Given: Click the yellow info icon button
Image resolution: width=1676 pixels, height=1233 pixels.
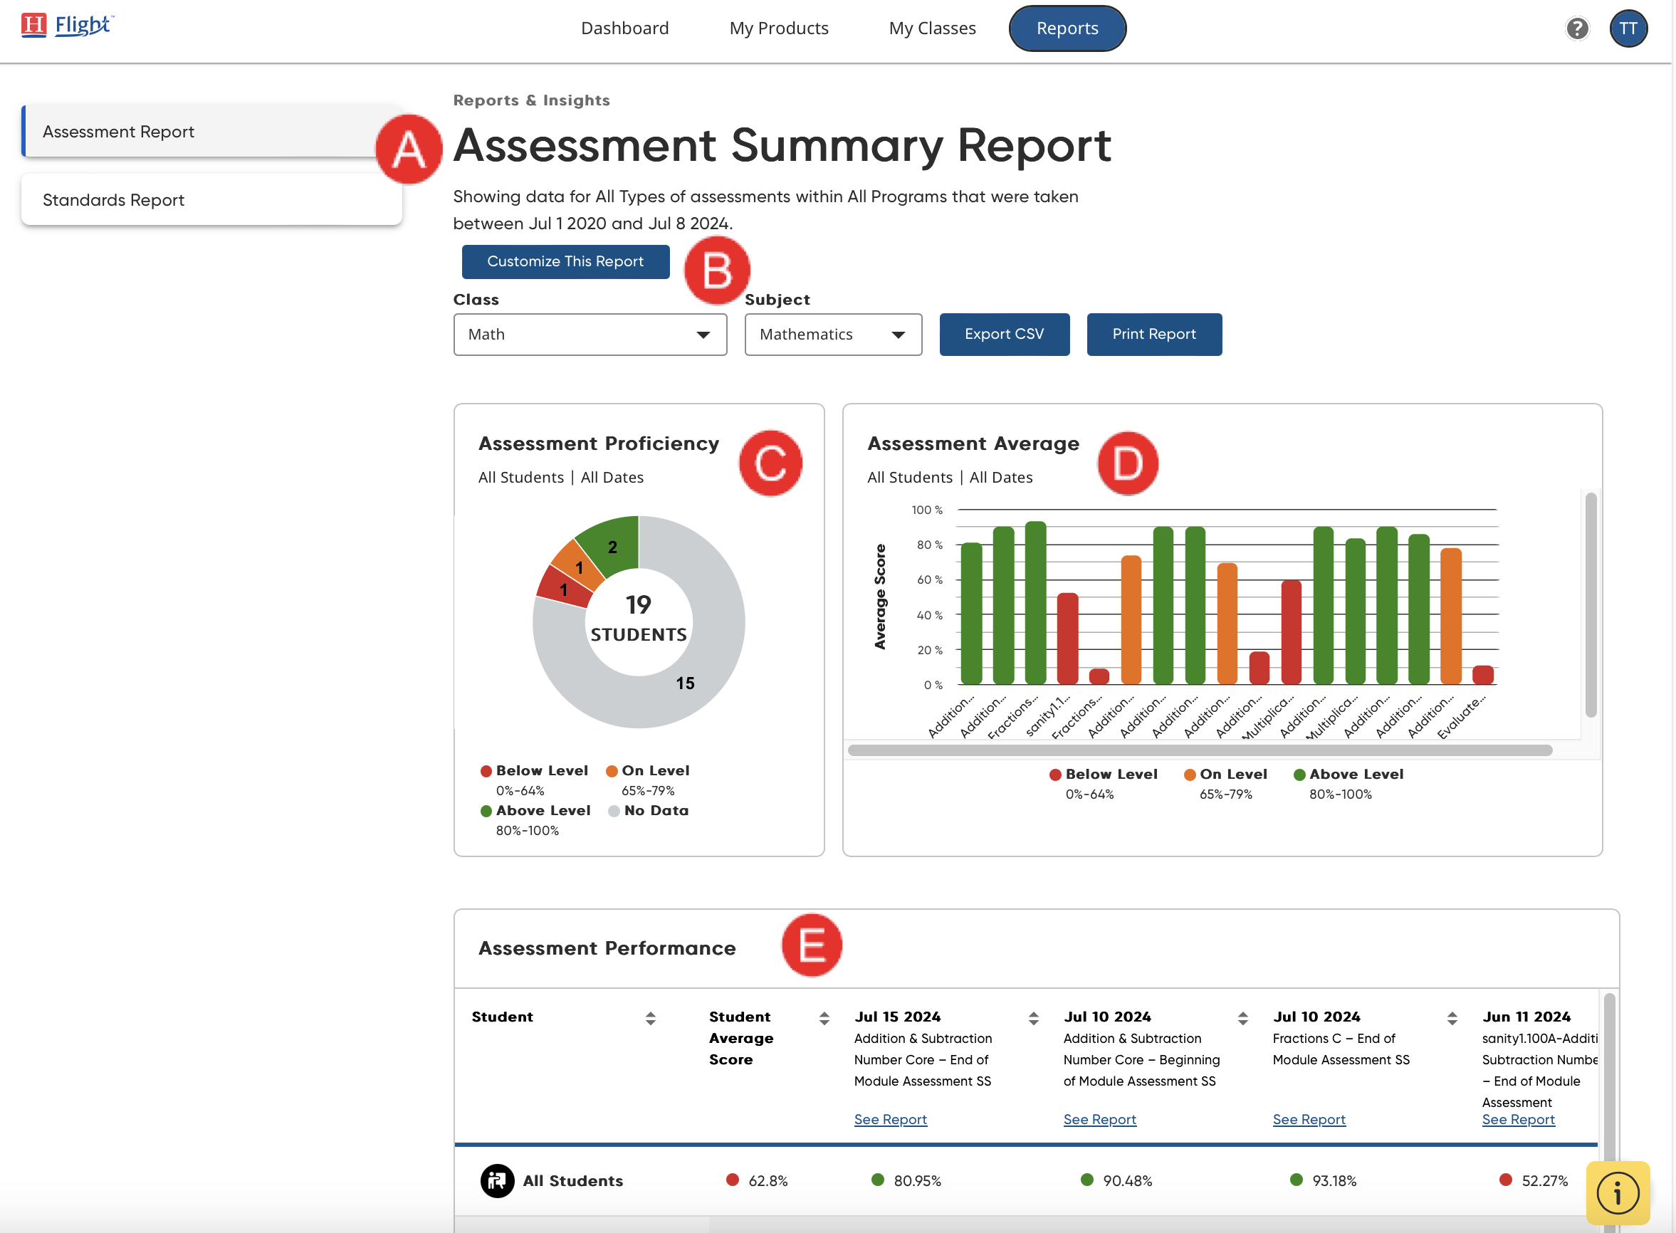Looking at the screenshot, I should point(1617,1192).
